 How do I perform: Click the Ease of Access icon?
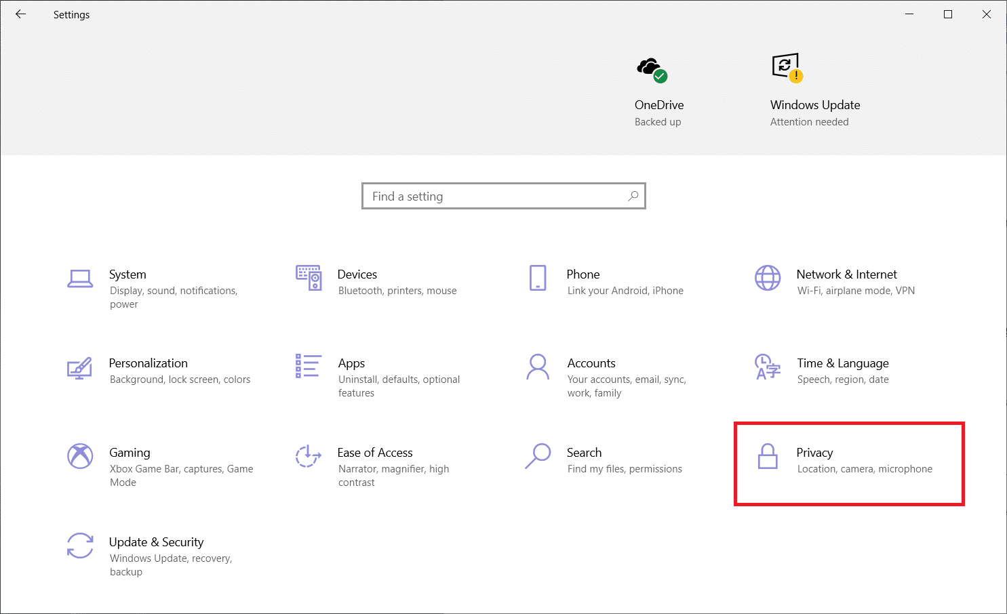click(309, 457)
